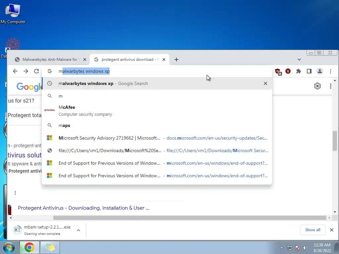Click the Google icon in the address bar

pyautogui.click(x=50, y=71)
